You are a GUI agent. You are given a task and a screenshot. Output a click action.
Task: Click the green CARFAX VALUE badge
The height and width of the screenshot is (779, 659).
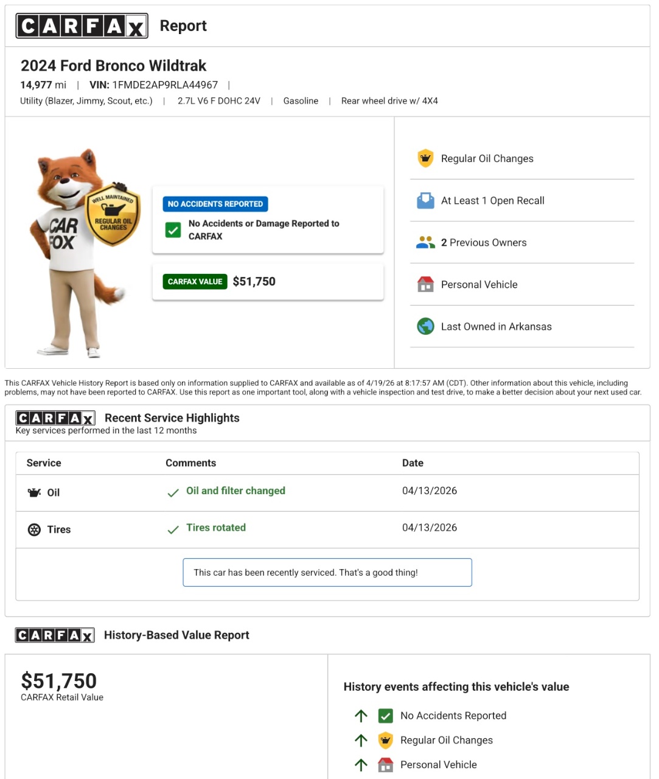[195, 281]
